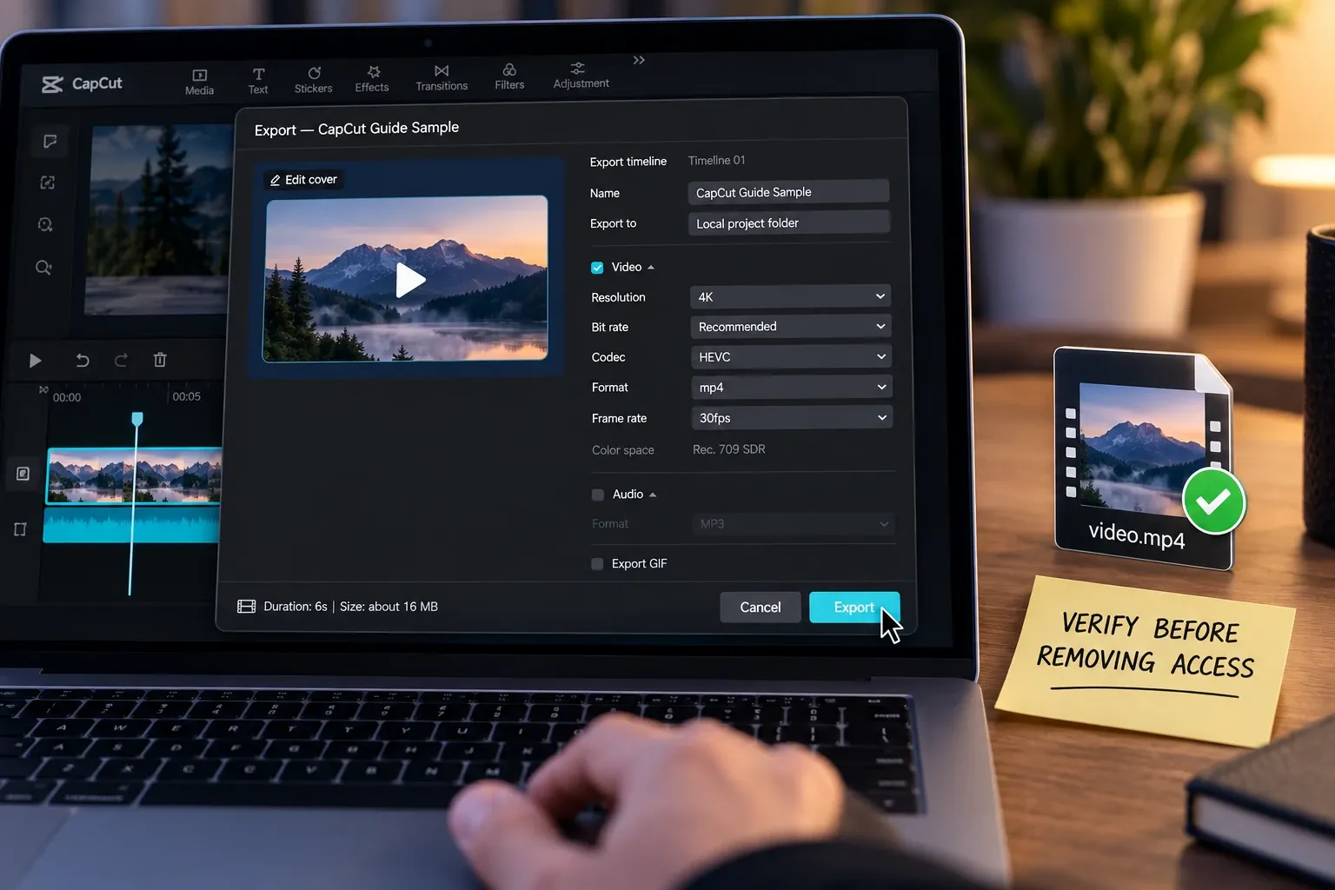
Task: Open the Filters panel
Action: [509, 76]
